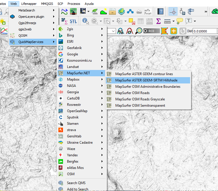This screenshot has height=191, width=218.
Task: Add MapSurfer OSM Roads Grayscale layer
Action: click(148, 99)
